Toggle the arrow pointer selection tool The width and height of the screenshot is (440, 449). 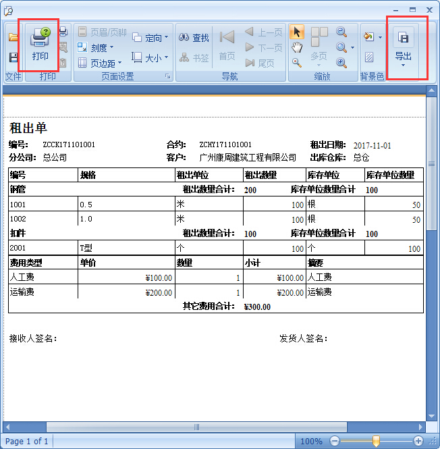(x=297, y=32)
